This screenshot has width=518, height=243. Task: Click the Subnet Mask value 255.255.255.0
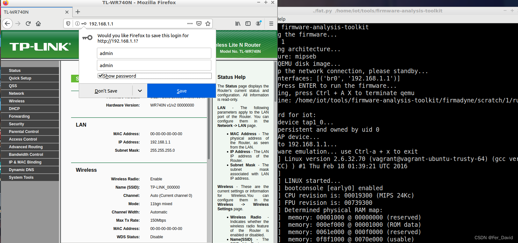click(x=163, y=150)
